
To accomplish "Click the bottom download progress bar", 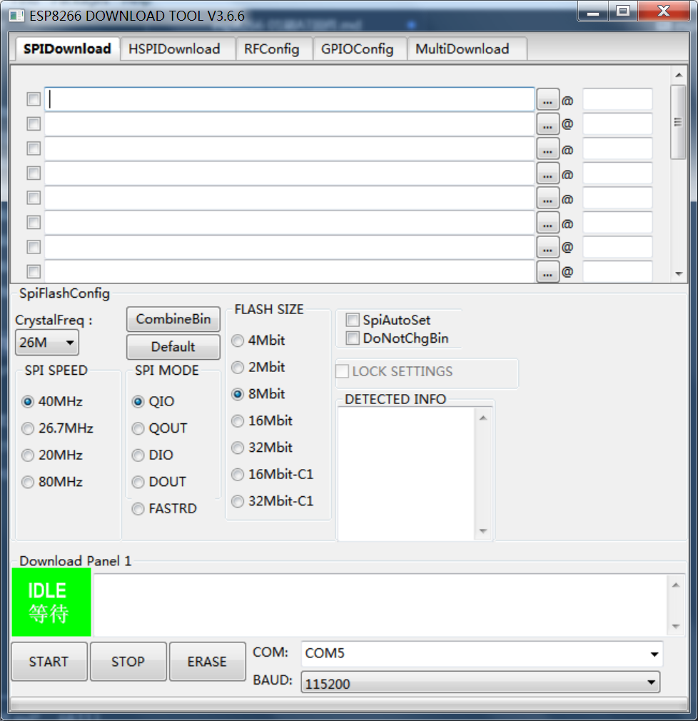I will [349, 704].
